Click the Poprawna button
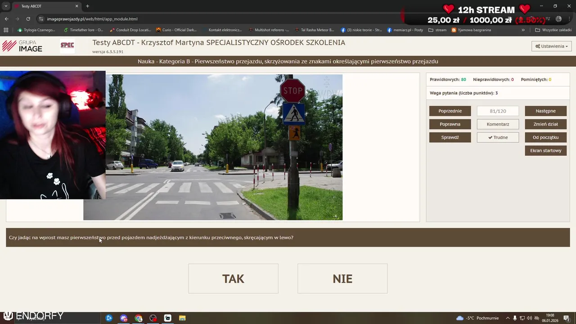The image size is (576, 324). point(450,124)
